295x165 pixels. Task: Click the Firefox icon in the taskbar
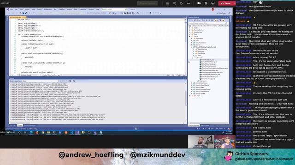pyautogui.click(x=37, y=132)
